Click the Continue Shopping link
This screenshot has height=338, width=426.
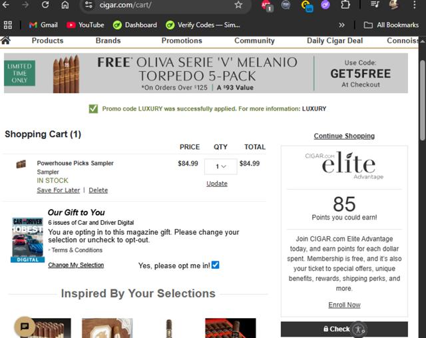pyautogui.click(x=344, y=136)
